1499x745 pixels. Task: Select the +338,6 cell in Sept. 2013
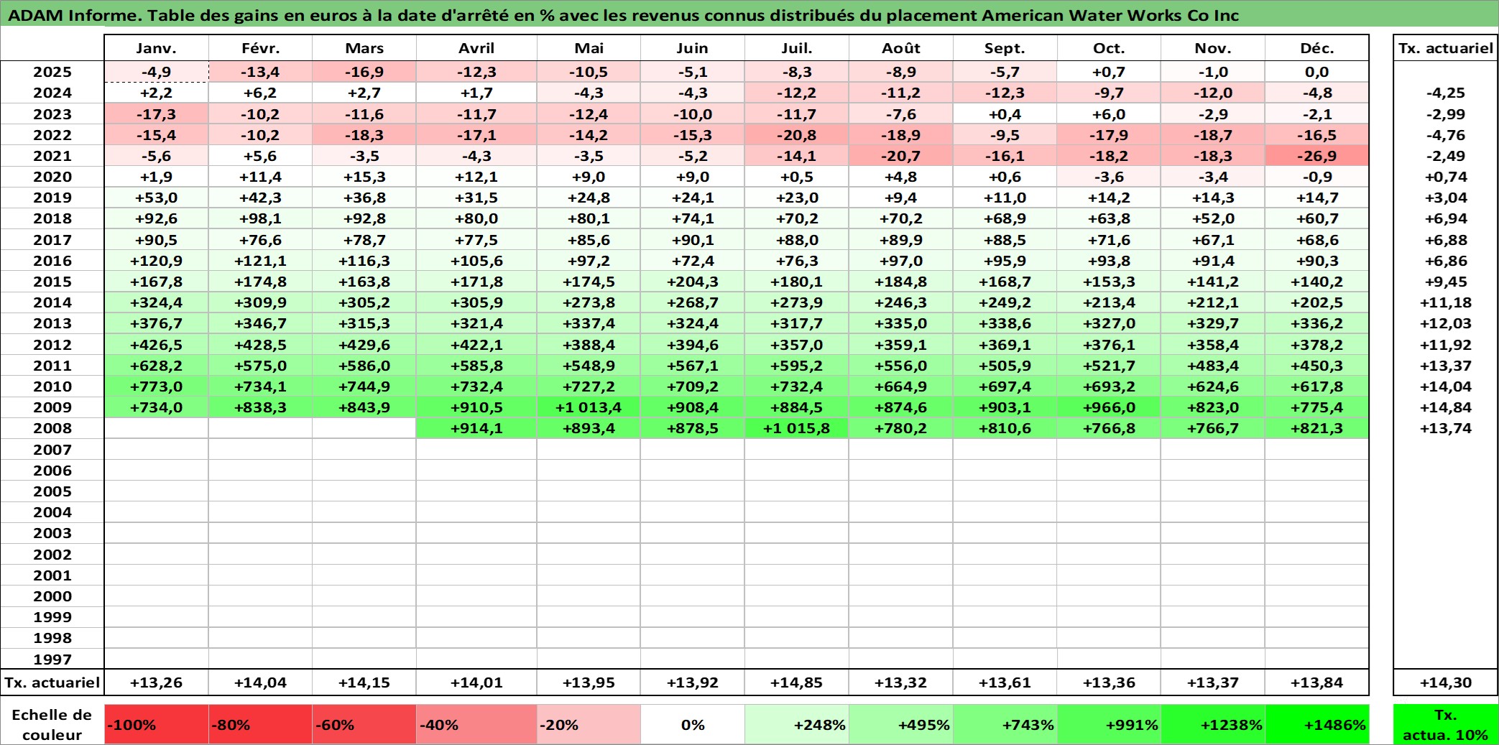point(1005,323)
